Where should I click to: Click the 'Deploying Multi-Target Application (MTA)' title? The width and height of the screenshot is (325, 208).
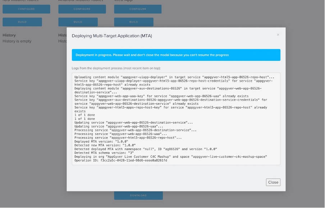112,36
